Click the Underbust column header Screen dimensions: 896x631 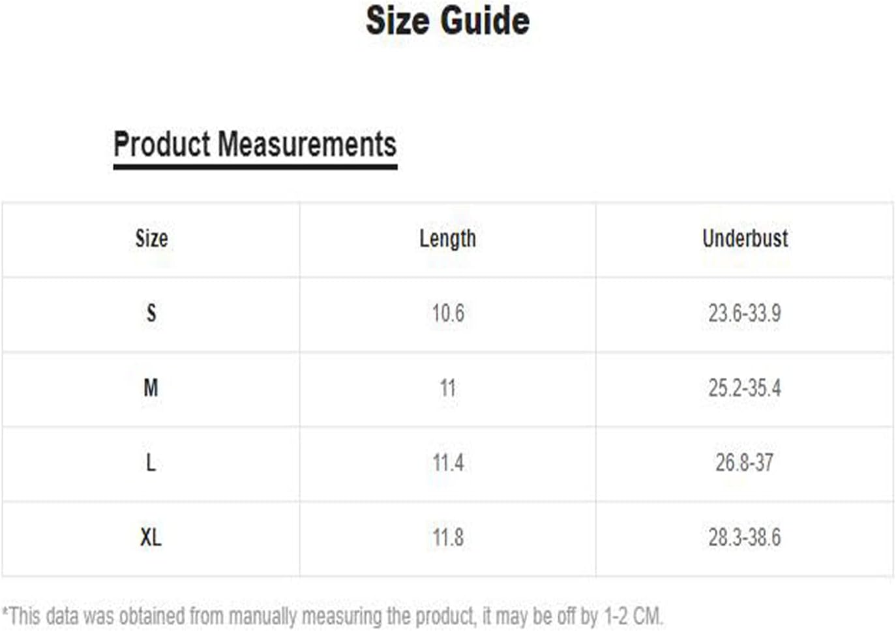[745, 239]
